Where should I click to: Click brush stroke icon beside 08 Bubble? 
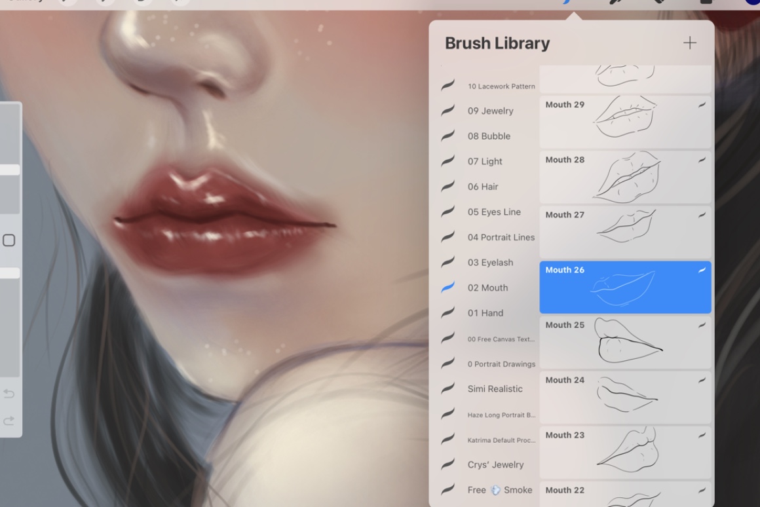(448, 135)
